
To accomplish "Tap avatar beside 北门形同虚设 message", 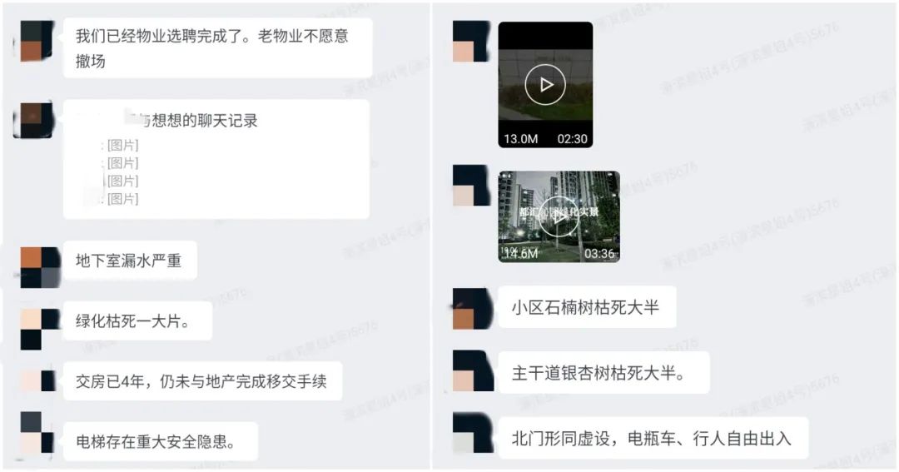I will click(473, 432).
